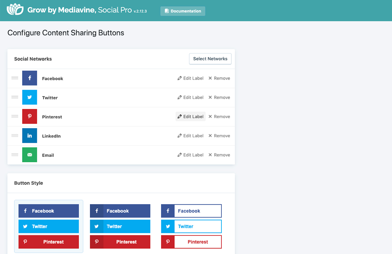Click the pencil icon in the LinkedIn row
This screenshot has width=392, height=254.
click(179, 136)
